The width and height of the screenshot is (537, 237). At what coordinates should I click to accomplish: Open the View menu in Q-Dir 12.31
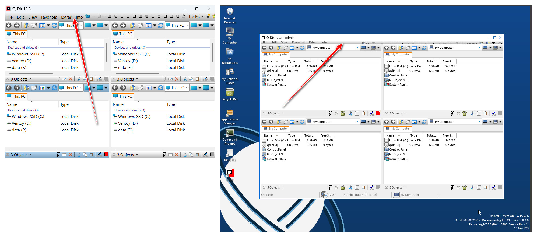(33, 17)
